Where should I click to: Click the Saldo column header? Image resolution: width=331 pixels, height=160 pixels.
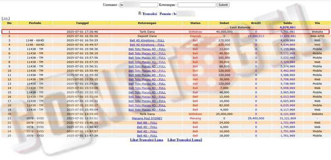tap(288, 23)
